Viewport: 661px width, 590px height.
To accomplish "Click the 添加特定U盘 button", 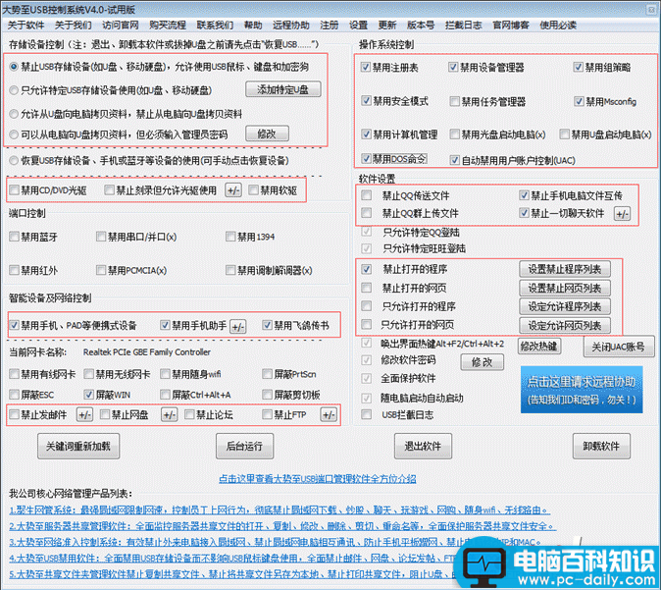I will (282, 89).
